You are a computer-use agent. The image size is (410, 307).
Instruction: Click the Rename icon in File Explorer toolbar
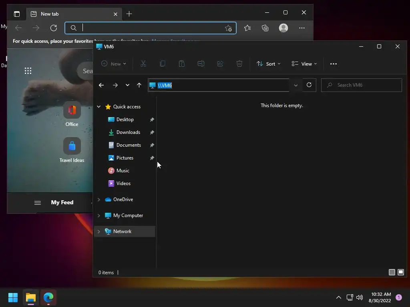pos(201,64)
